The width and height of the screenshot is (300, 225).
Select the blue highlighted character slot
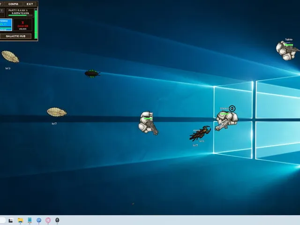pyautogui.click(x=6, y=25)
